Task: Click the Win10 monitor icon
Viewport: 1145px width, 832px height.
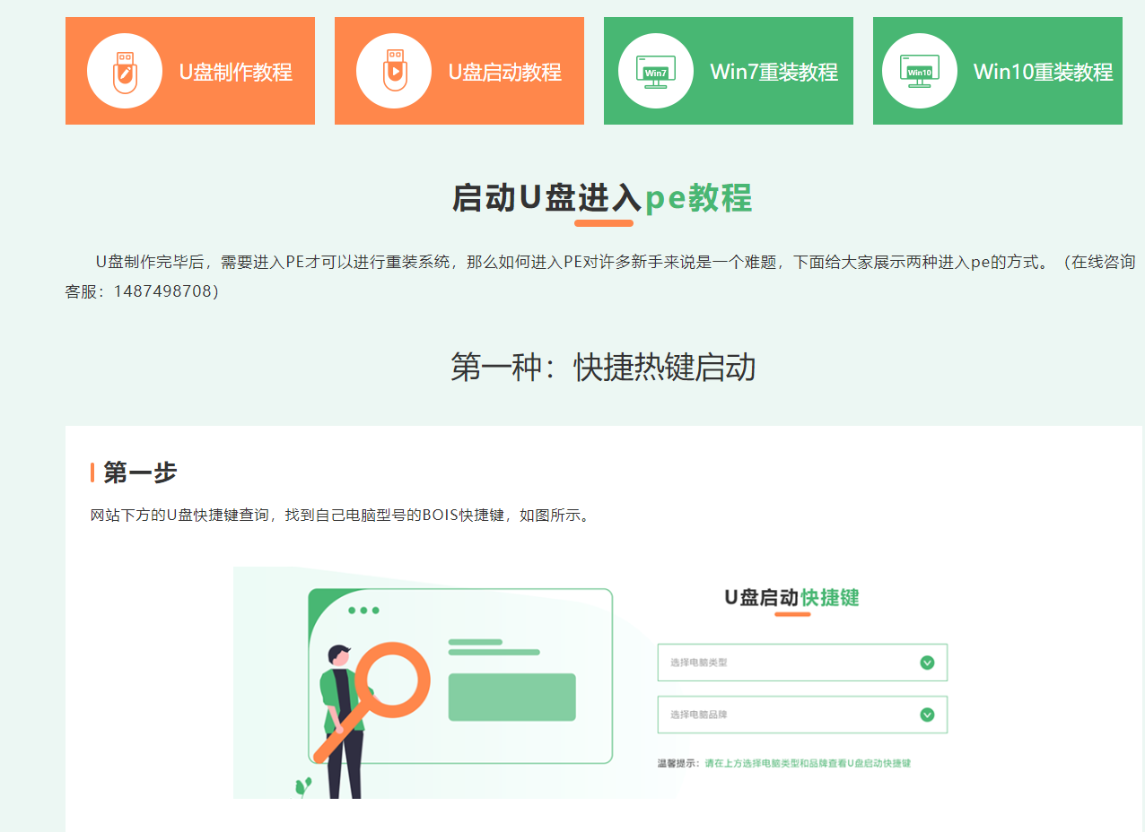Action: (919, 70)
